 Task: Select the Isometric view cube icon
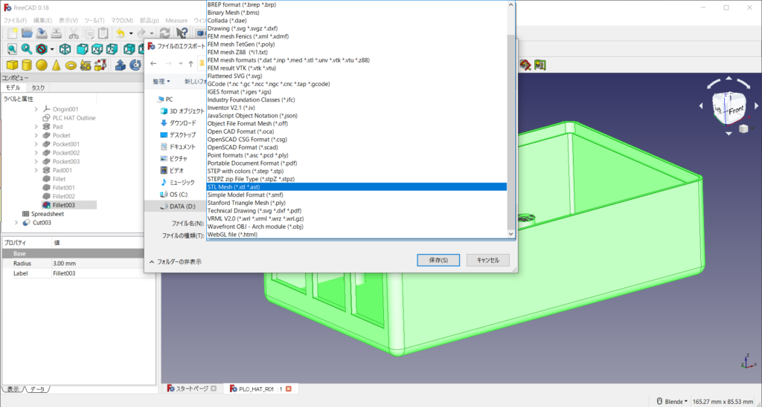coord(65,49)
